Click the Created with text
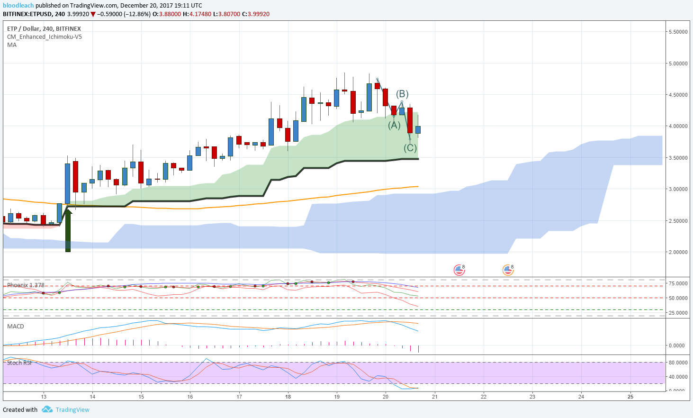693x418 pixels. [20, 410]
